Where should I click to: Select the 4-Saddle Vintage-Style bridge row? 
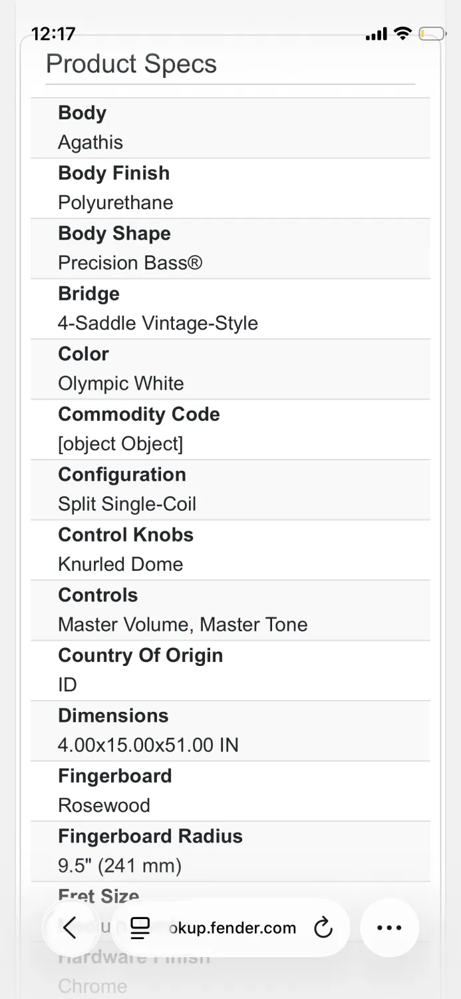[230, 309]
